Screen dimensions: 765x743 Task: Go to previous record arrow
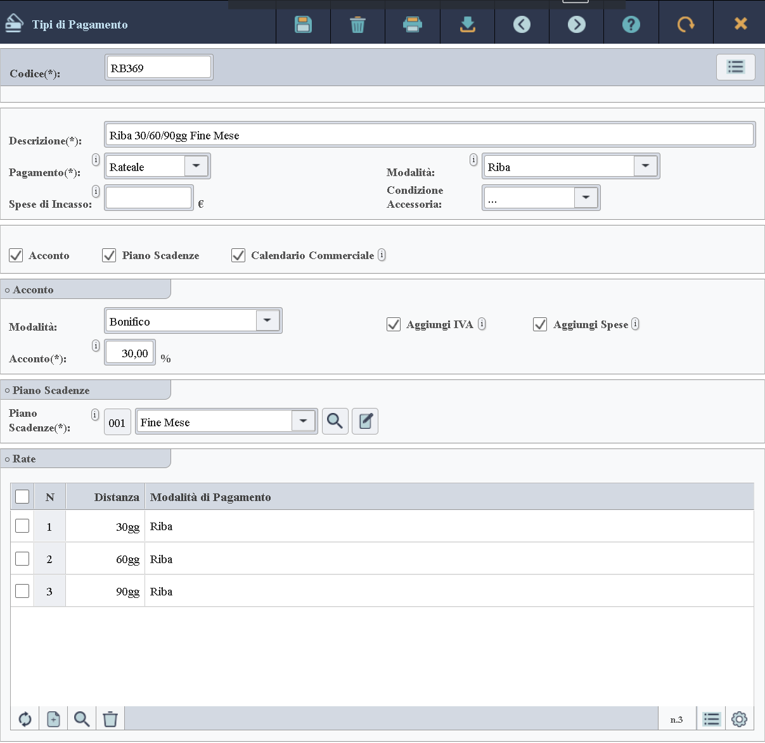point(522,25)
